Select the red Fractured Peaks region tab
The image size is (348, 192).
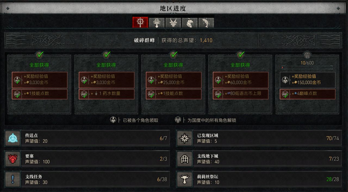(140, 23)
